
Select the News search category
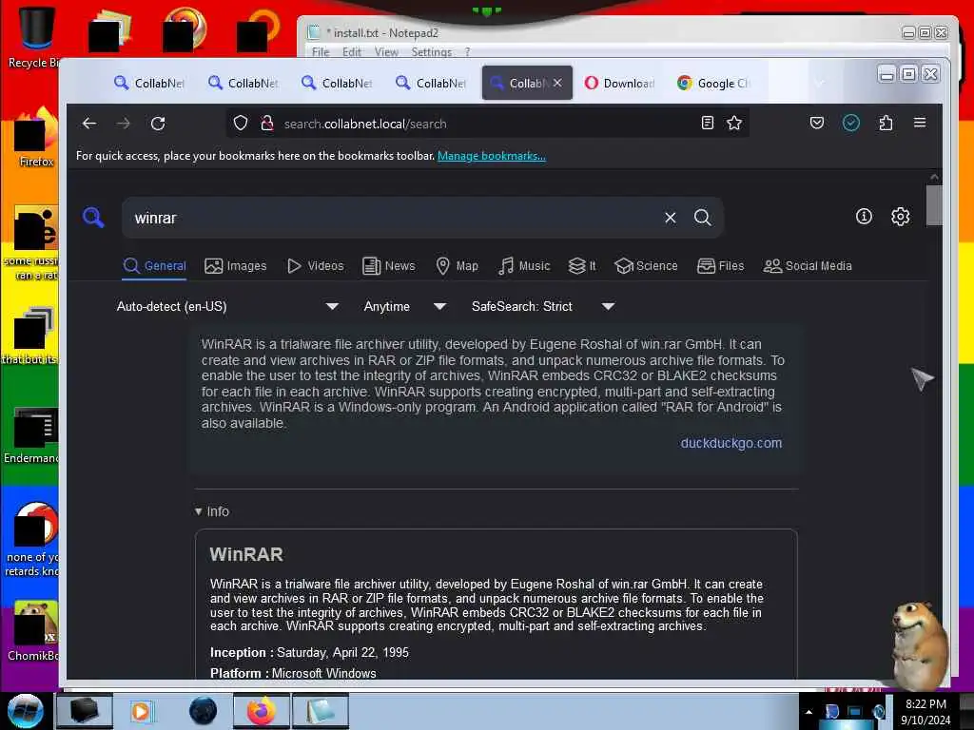pos(389,266)
